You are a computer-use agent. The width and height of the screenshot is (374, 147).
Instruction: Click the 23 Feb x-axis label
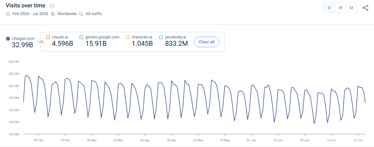click(x=65, y=140)
